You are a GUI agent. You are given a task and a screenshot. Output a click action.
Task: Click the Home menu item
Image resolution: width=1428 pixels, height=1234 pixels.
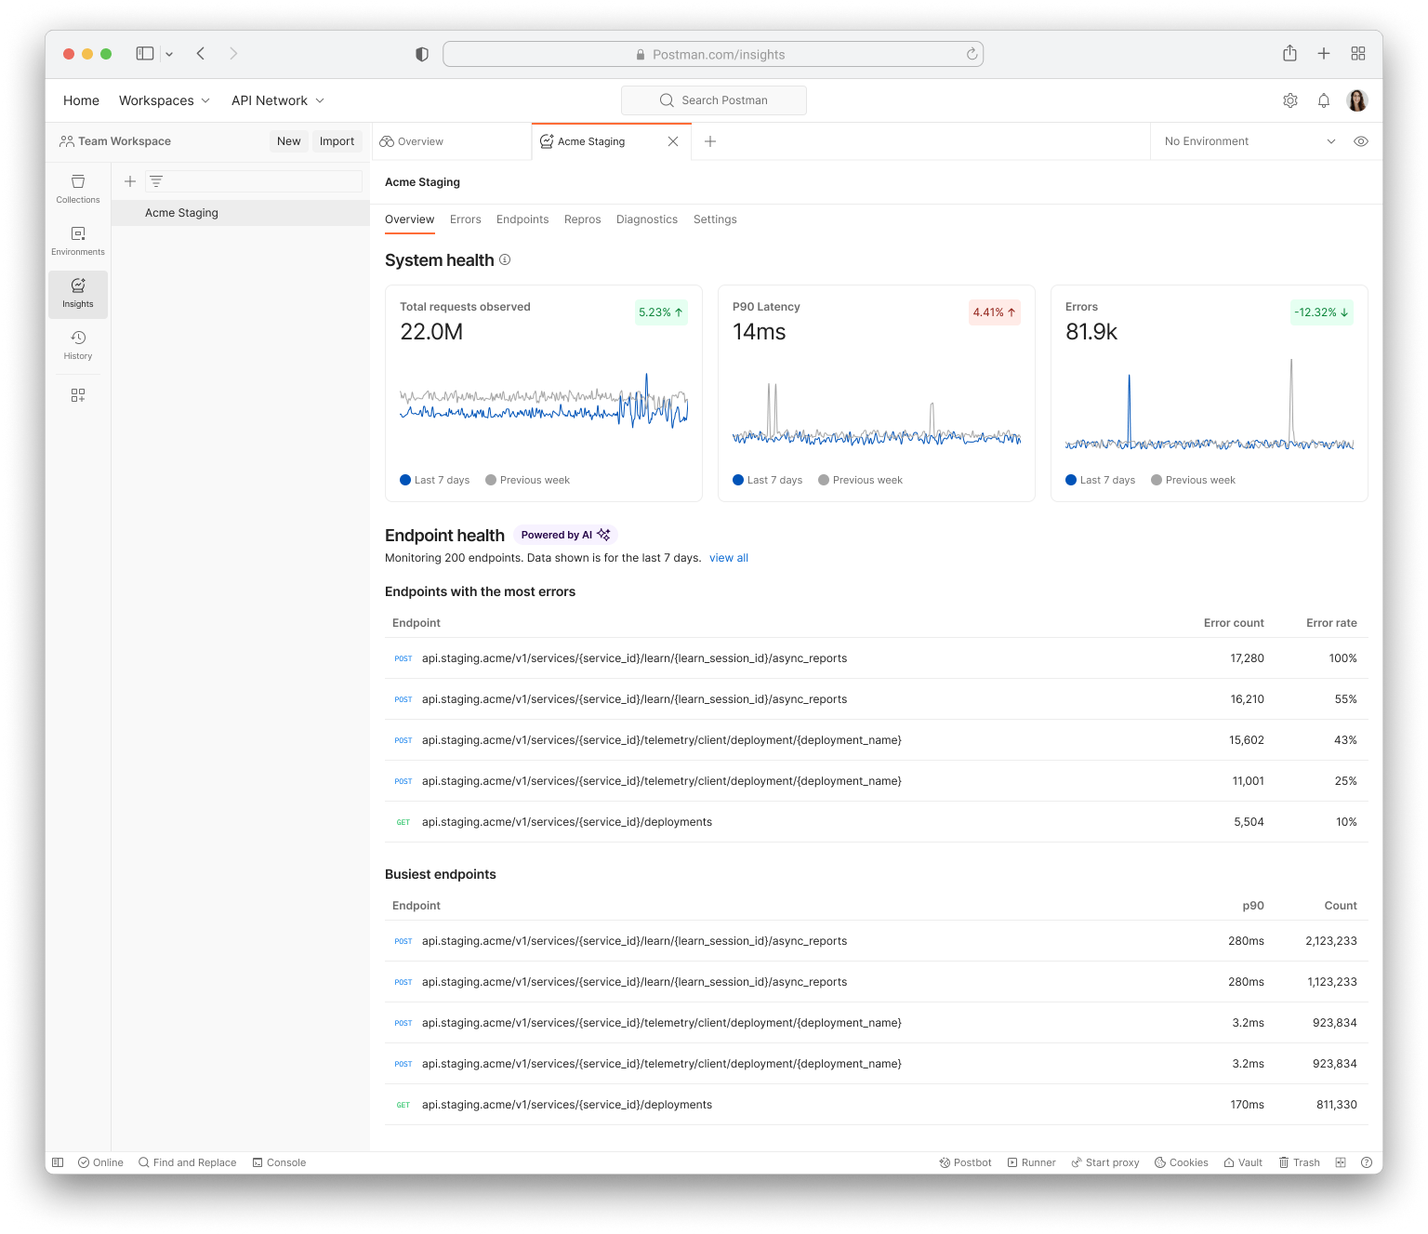[x=81, y=100]
